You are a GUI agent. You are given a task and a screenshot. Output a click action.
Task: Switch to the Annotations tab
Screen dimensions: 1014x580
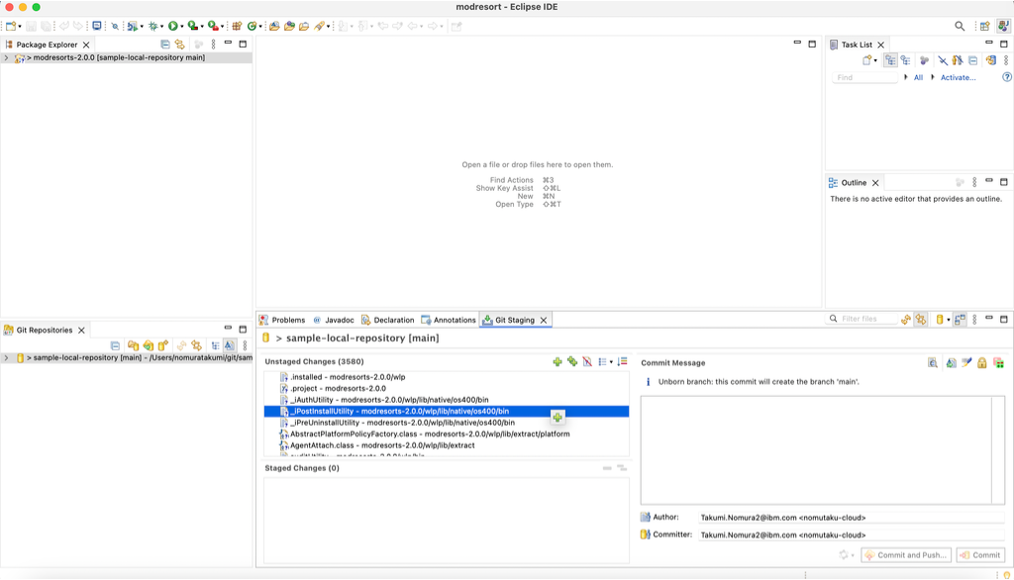(x=449, y=320)
